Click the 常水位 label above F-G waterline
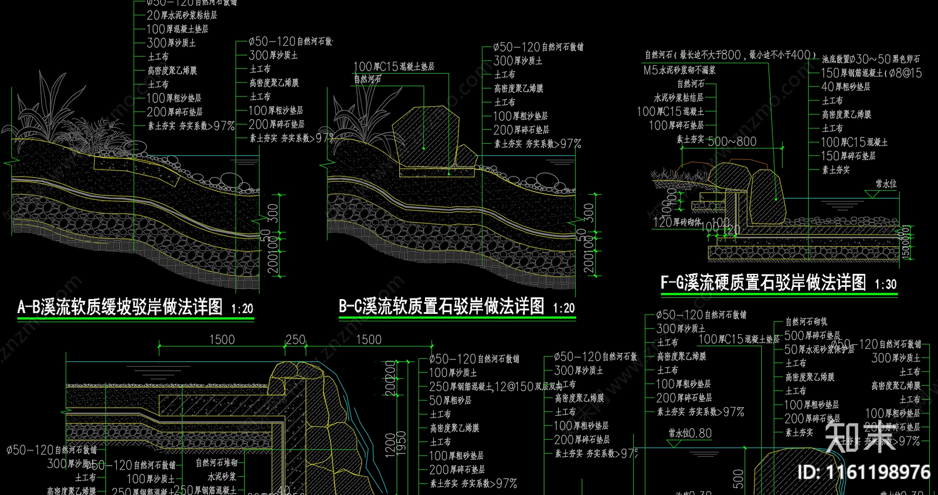The image size is (938, 495). point(886,184)
